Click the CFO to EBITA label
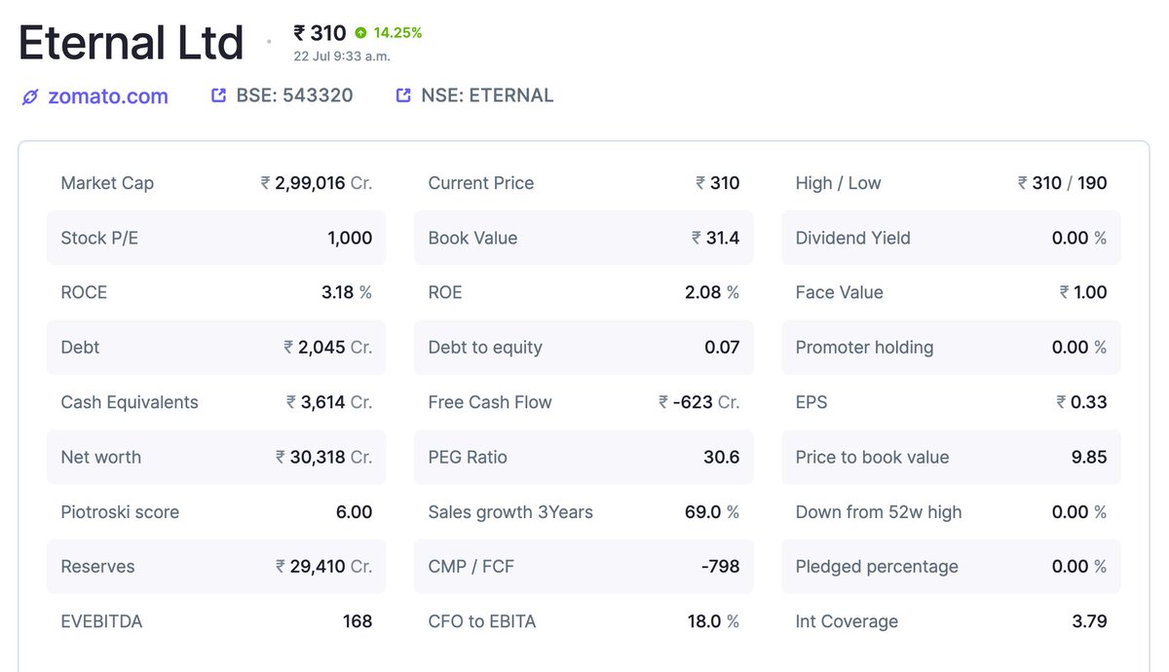 point(482,621)
